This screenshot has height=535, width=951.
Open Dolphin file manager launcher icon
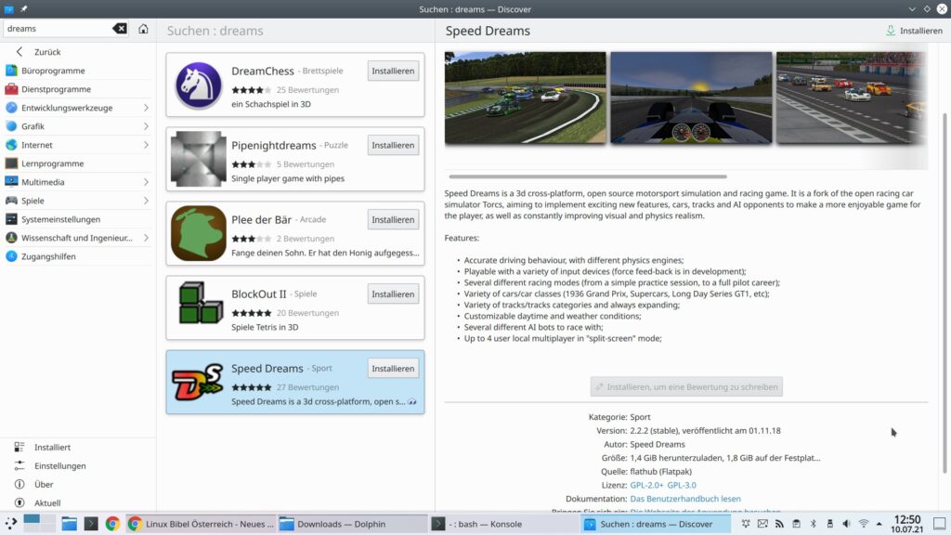click(x=69, y=524)
